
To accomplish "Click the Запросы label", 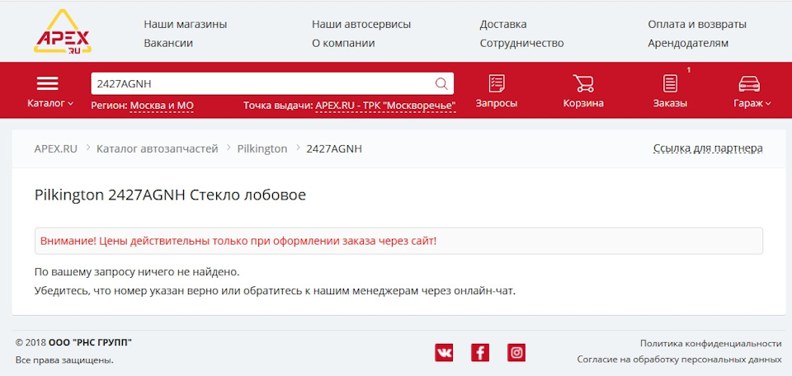I will pos(497,103).
